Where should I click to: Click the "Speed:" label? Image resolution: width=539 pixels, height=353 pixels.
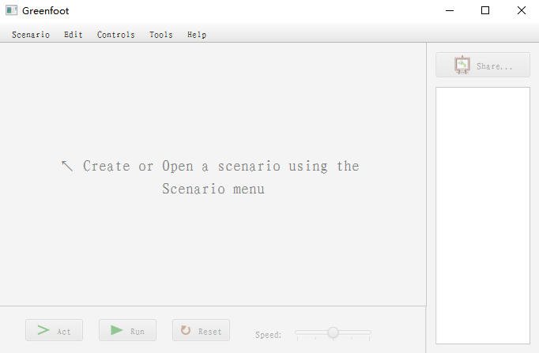click(x=268, y=335)
